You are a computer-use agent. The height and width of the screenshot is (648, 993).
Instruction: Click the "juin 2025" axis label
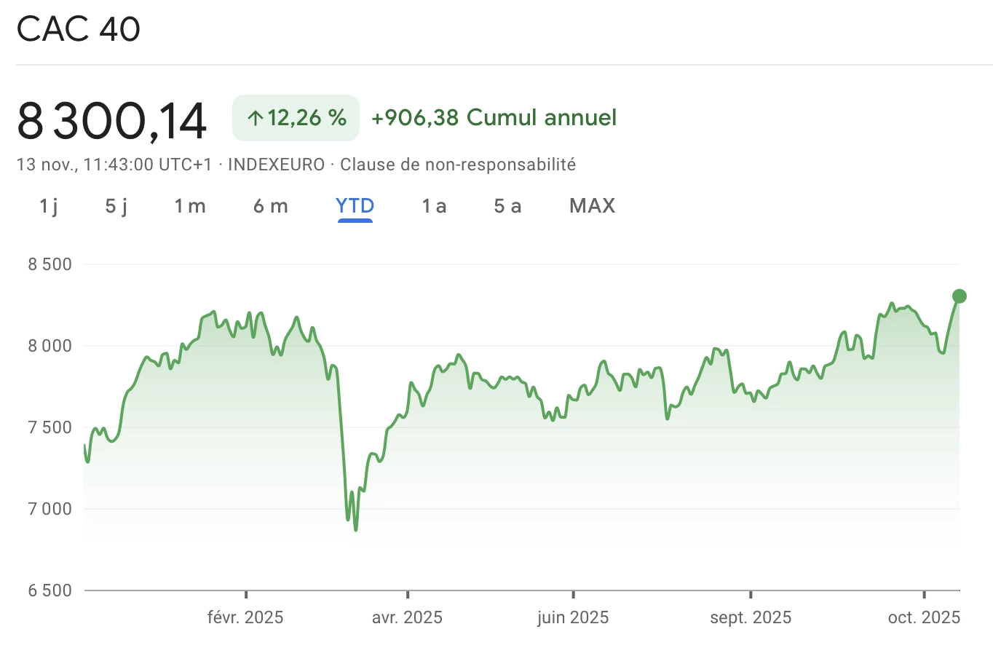click(571, 617)
